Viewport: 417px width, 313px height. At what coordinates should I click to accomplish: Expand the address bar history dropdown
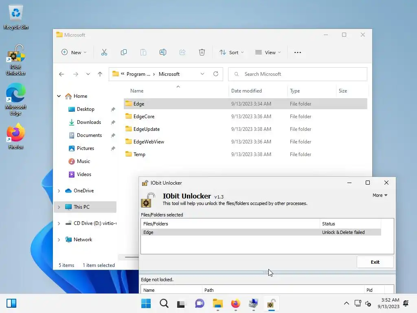point(202,74)
